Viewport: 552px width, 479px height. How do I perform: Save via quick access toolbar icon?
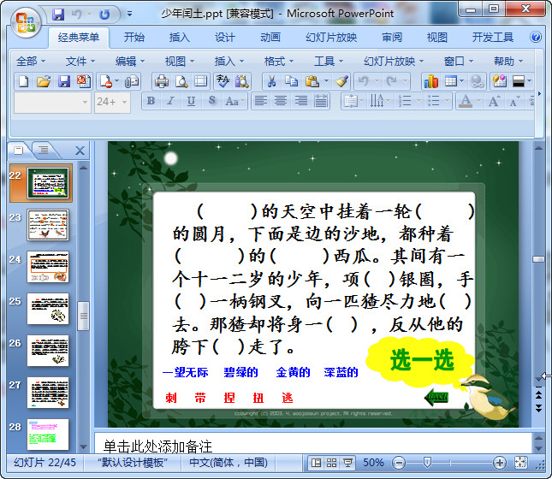coord(58,15)
